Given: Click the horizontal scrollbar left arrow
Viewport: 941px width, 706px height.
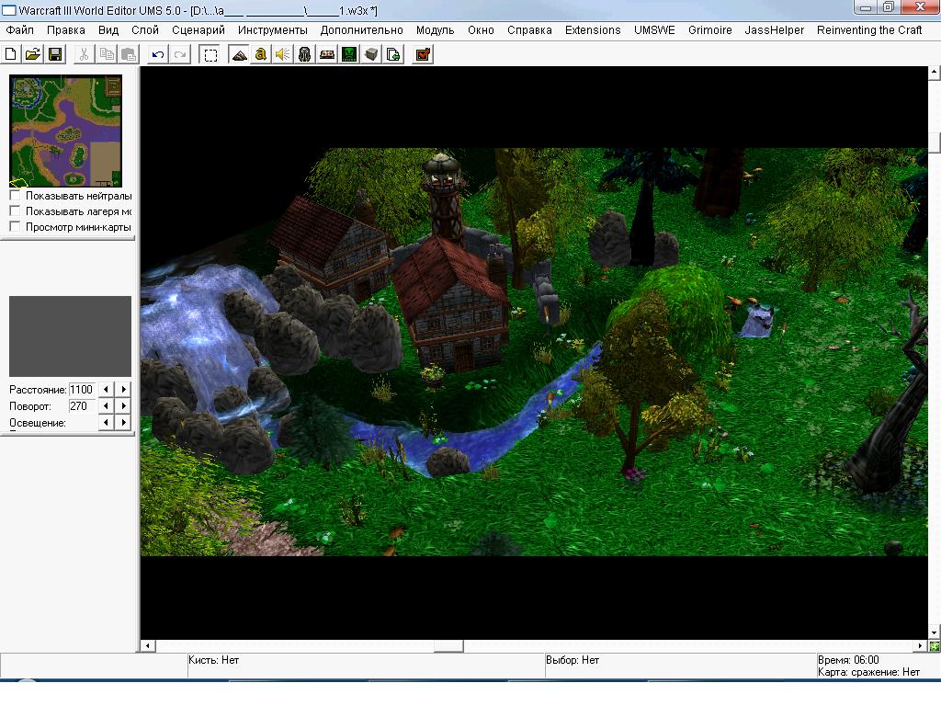Looking at the screenshot, I should (x=148, y=646).
